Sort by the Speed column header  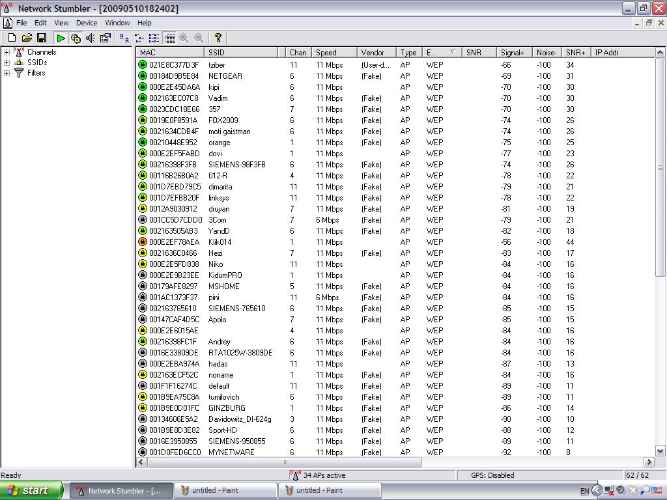coord(334,52)
